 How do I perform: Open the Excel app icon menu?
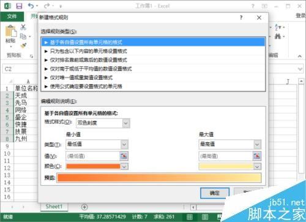click(x=7, y=6)
